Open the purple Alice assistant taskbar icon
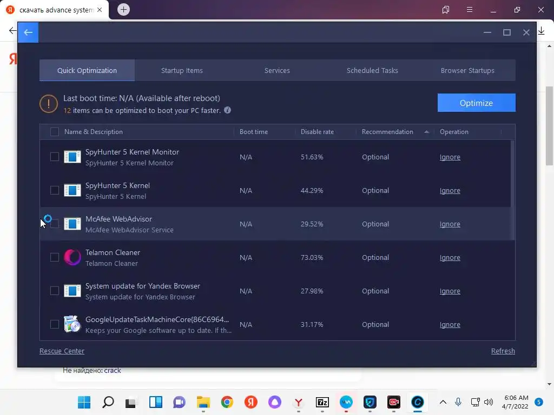554x415 pixels. point(274,402)
